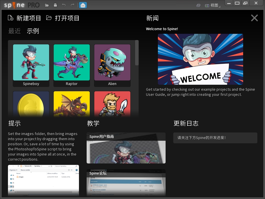The height and width of the screenshot is (199, 265).
Task: Click the 新闻 section heading
Action: coord(152,18)
